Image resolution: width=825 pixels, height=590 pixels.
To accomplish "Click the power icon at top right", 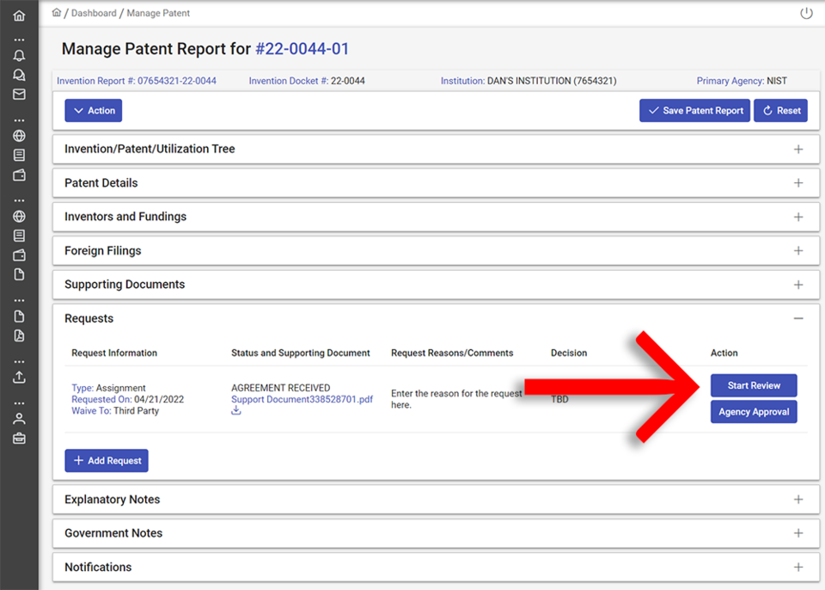I will point(805,13).
